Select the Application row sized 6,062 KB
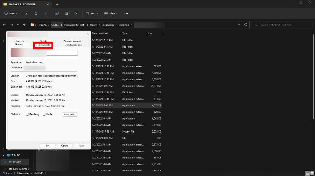 (x=127, y=119)
